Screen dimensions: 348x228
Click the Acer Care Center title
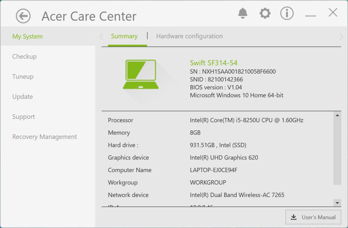click(x=89, y=16)
